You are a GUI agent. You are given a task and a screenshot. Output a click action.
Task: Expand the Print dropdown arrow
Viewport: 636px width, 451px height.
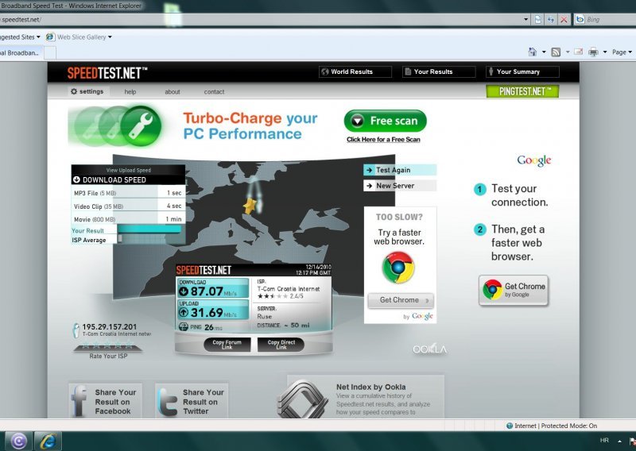(605, 52)
